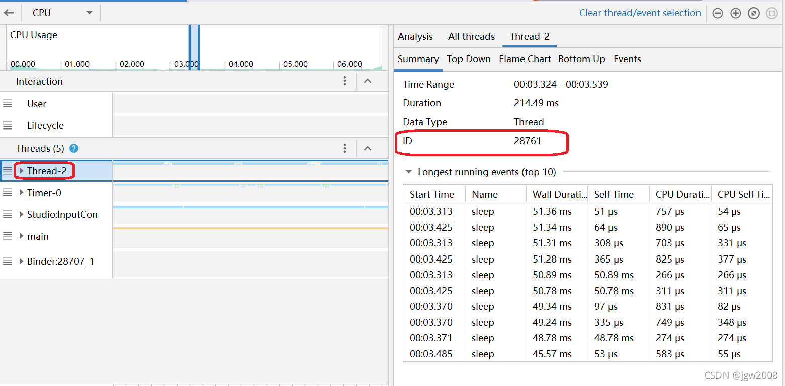785x386 pixels.
Task: Zoom in the timeline with plus icon
Action: [736, 14]
